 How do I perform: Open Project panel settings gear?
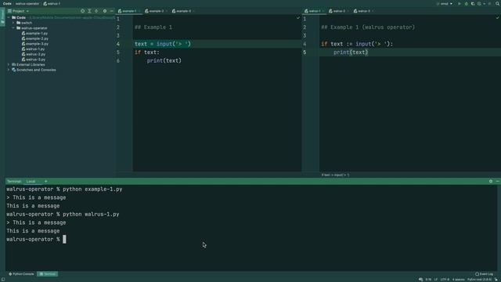(x=104, y=11)
